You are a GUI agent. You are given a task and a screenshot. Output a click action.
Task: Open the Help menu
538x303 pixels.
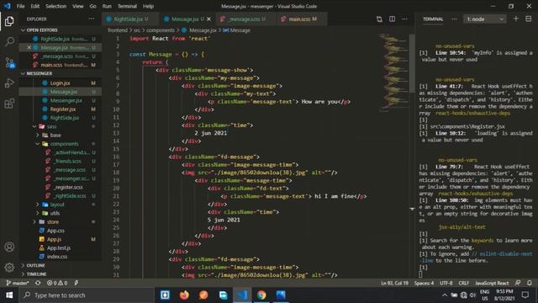pos(148,6)
